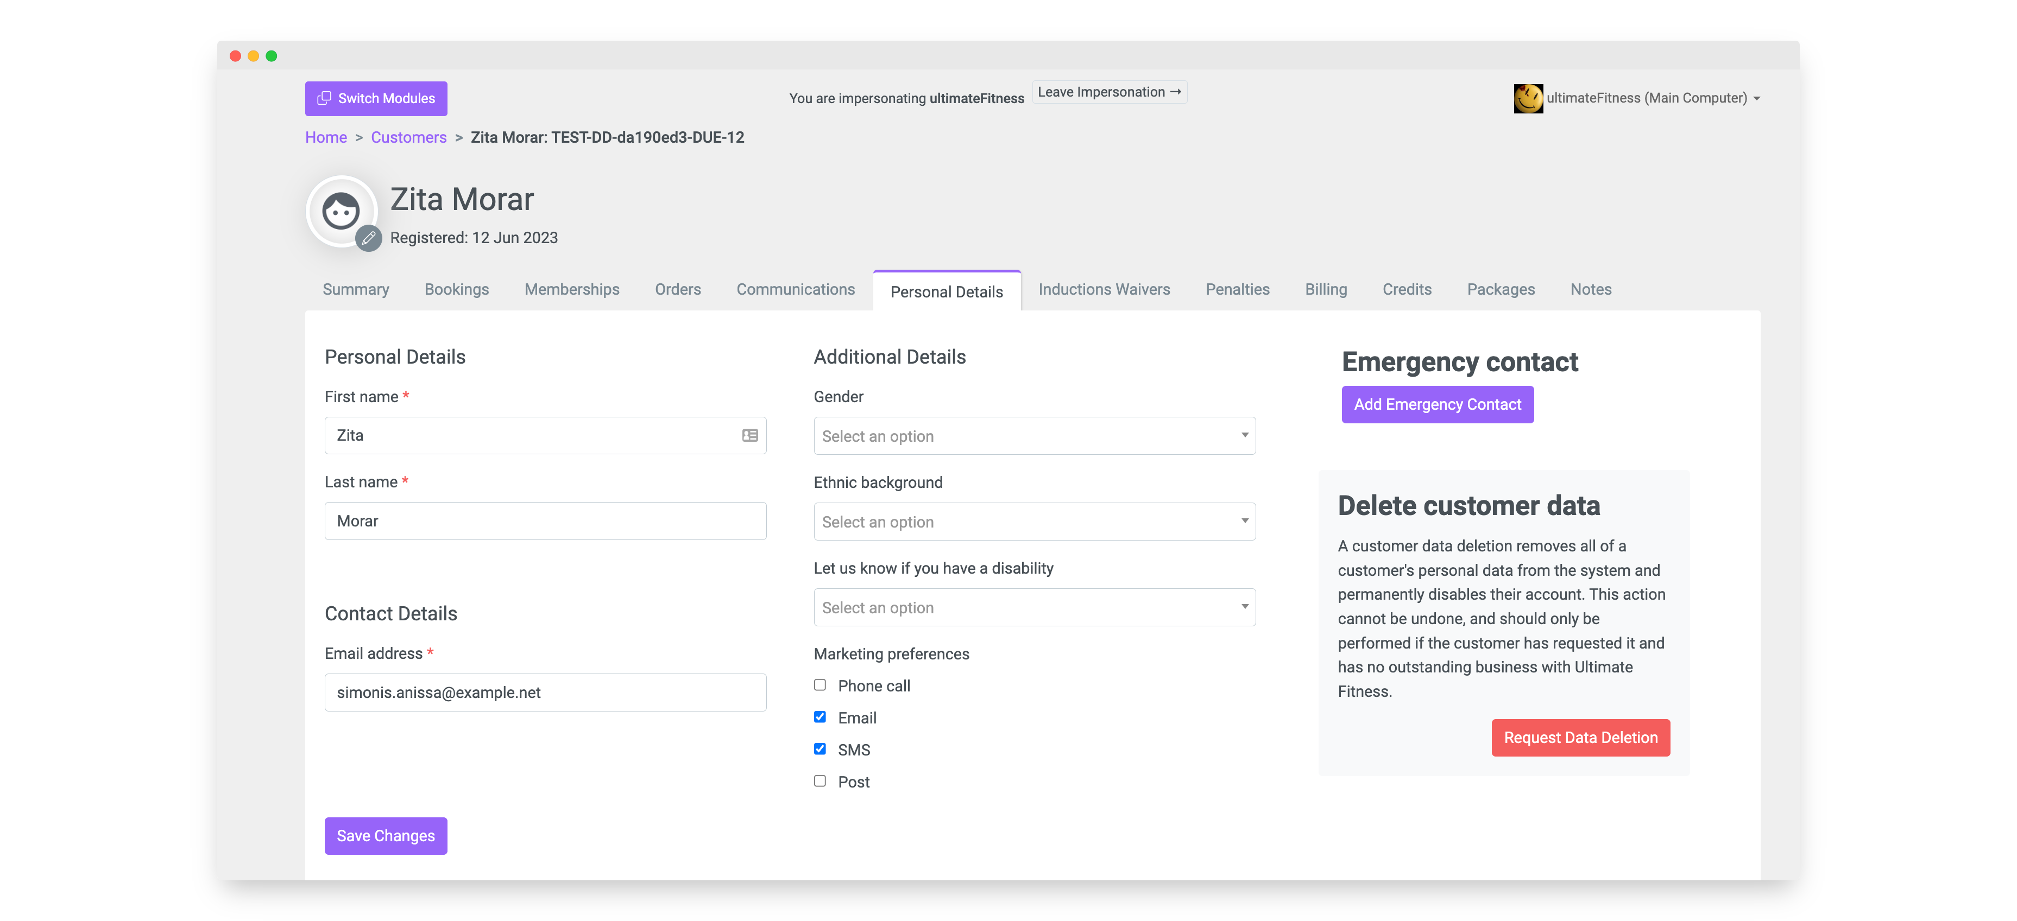Viewport: 2017px width, 921px height.
Task: Click Leave Impersonation button
Action: pyautogui.click(x=1109, y=92)
